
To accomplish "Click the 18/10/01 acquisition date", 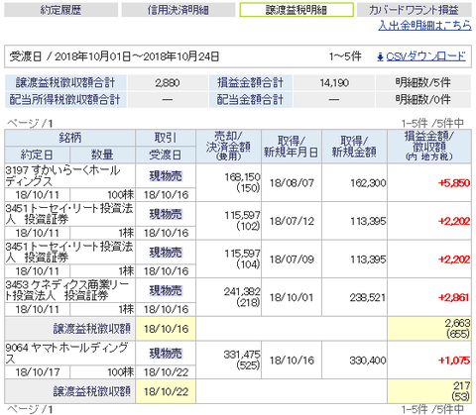I will (292, 297).
